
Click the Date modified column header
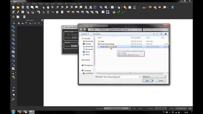pos(136,38)
